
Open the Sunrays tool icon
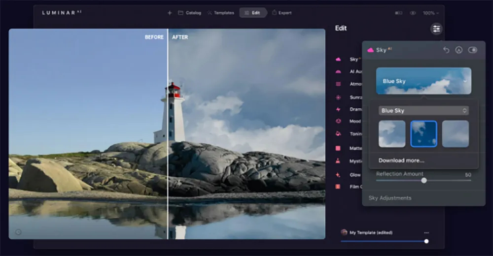pos(338,97)
